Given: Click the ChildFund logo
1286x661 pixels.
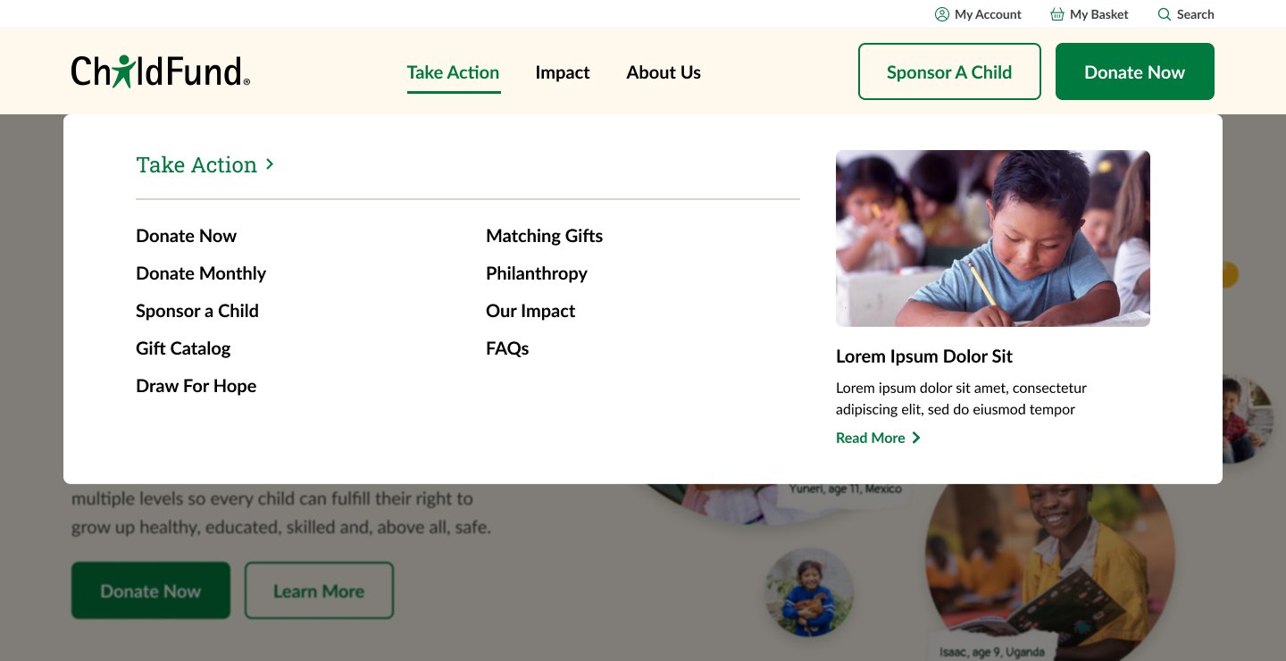Looking at the screenshot, I should 161,71.
